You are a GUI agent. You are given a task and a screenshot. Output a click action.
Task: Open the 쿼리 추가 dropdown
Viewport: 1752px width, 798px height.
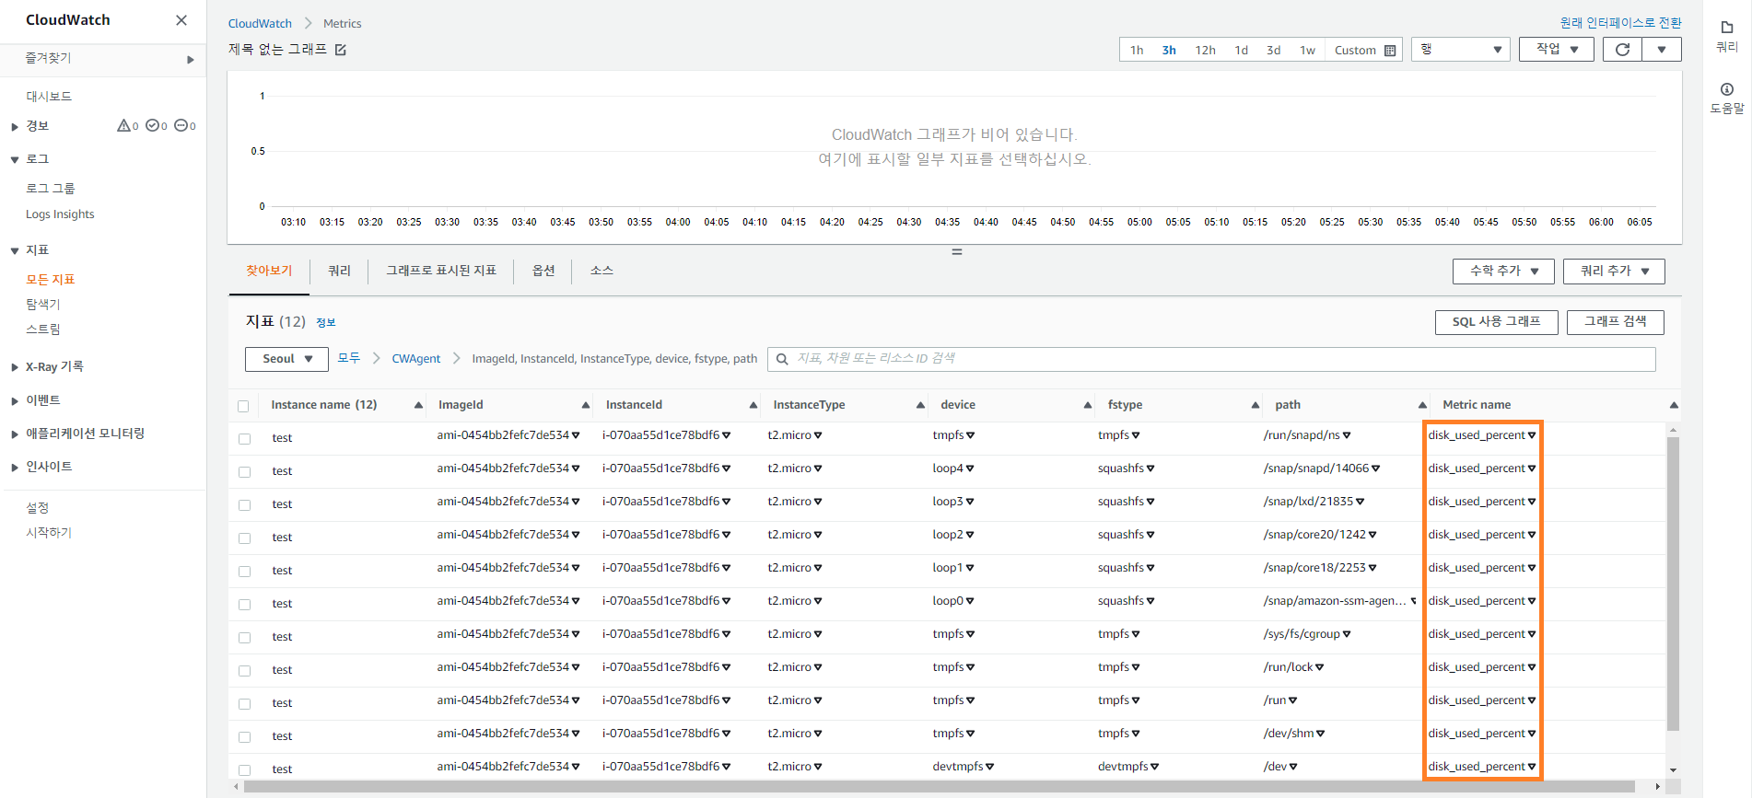1614,271
